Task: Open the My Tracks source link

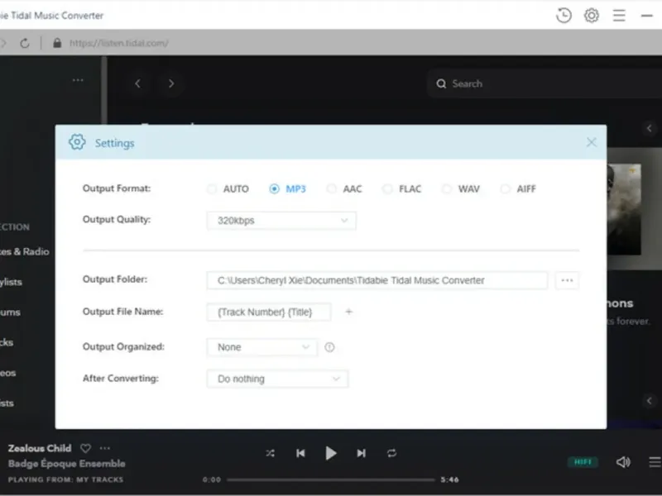Action: [x=99, y=479]
